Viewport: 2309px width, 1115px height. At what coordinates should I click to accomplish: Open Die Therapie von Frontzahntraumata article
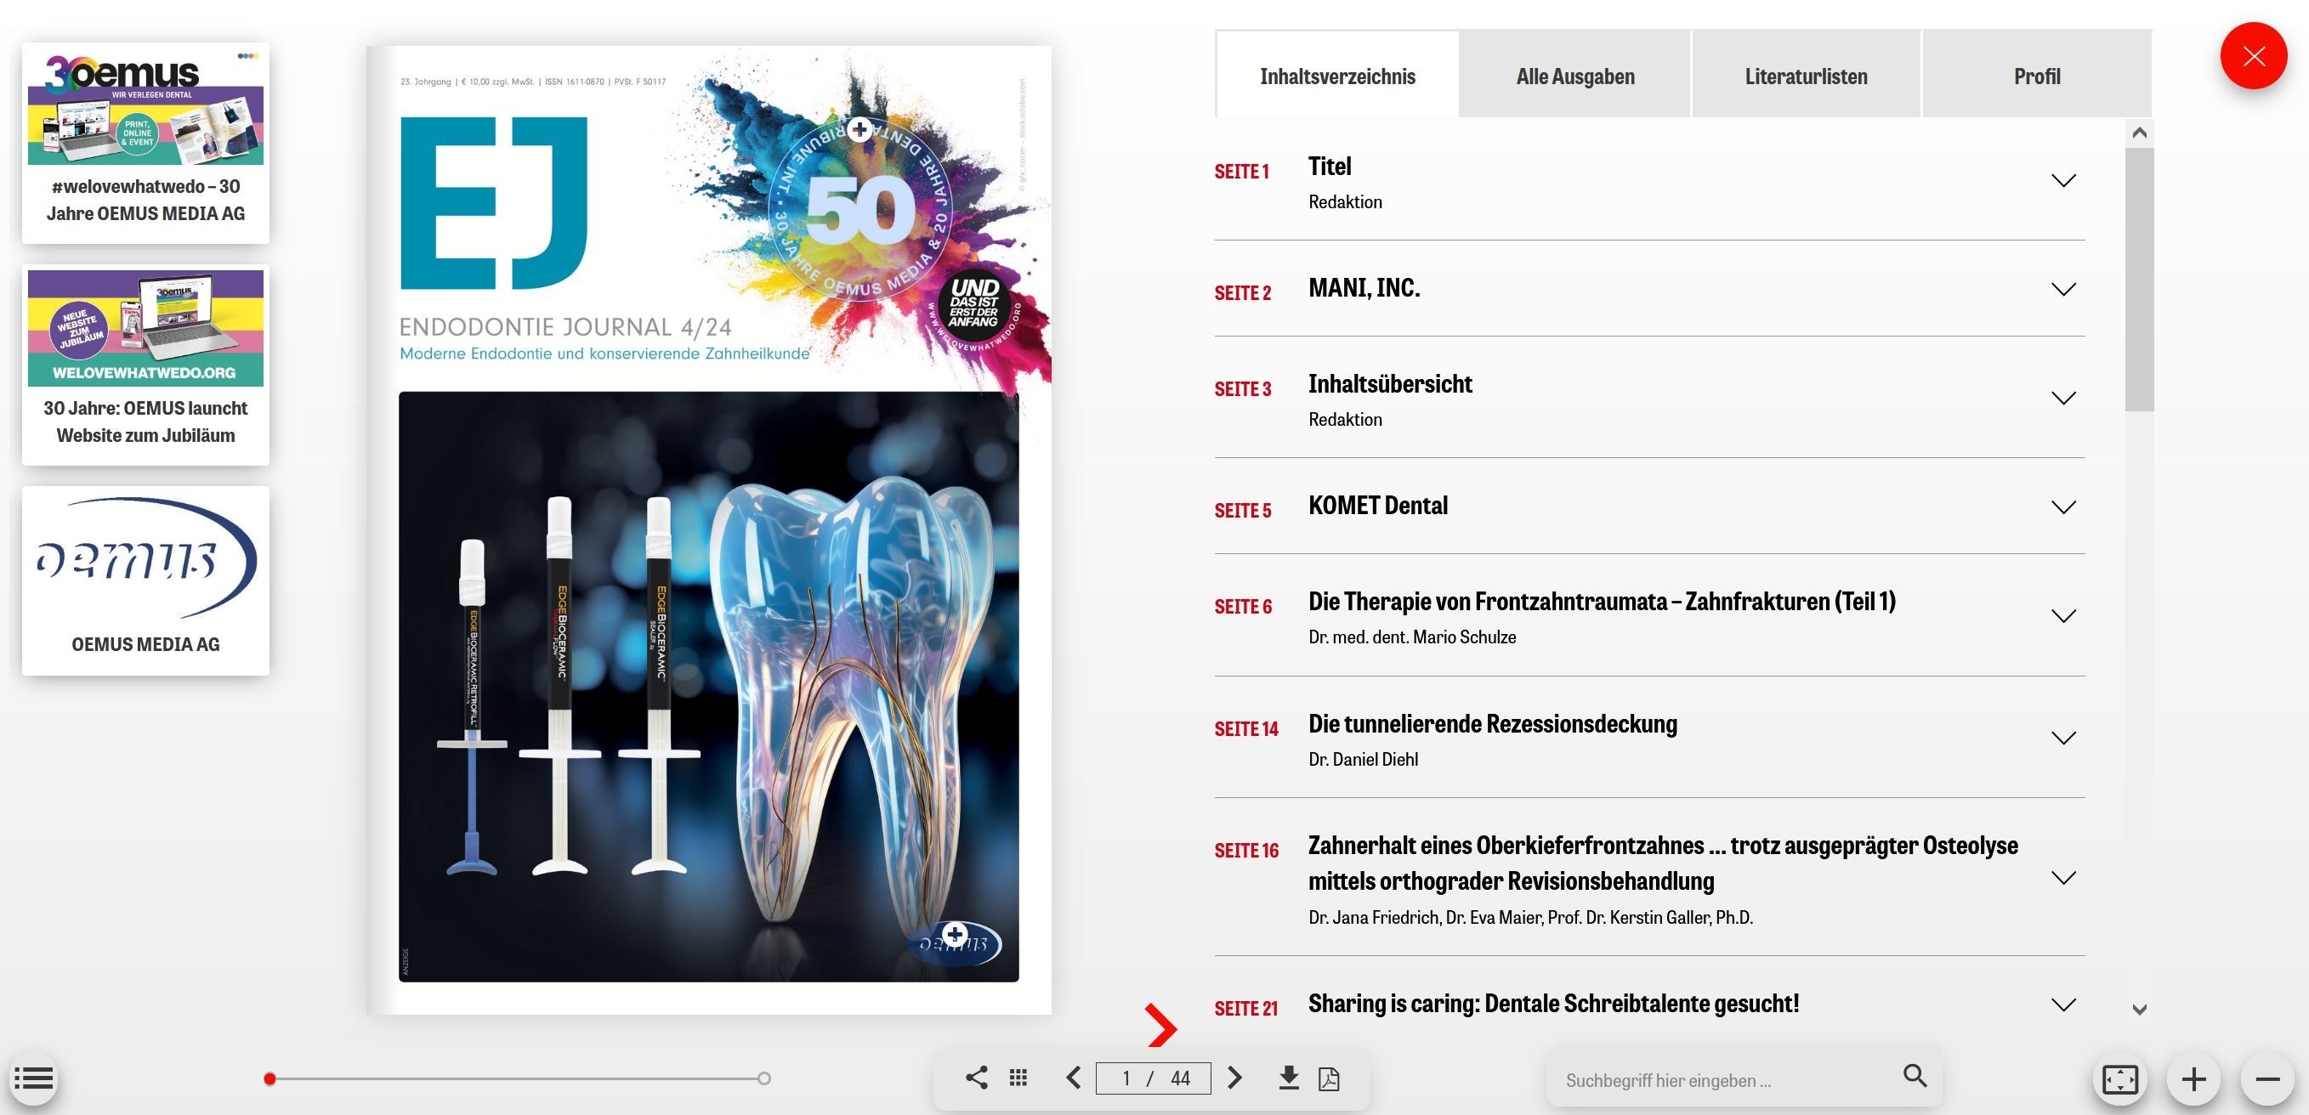click(1602, 602)
